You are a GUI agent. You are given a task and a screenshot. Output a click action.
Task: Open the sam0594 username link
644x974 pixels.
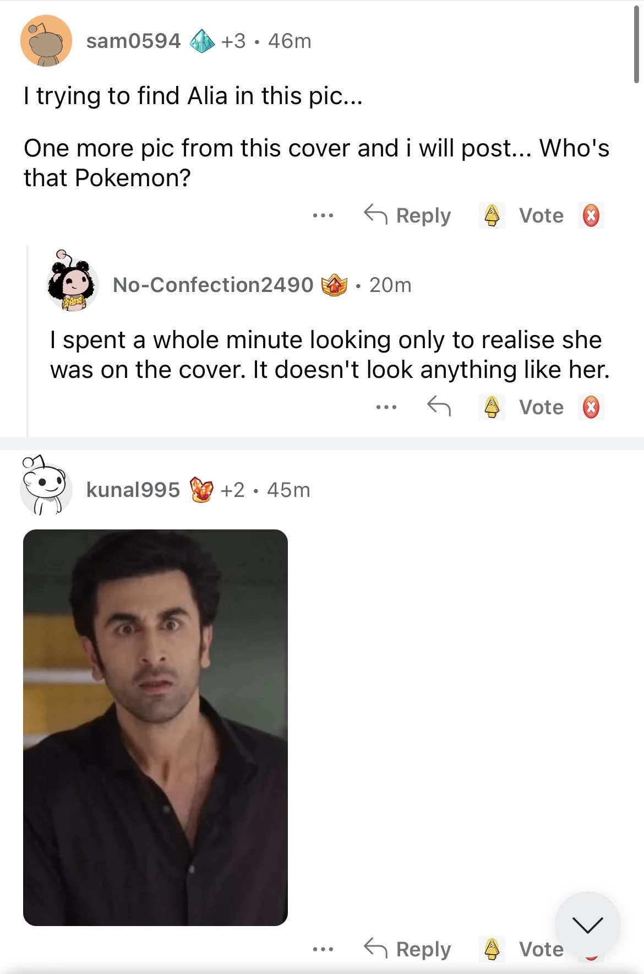tap(133, 41)
